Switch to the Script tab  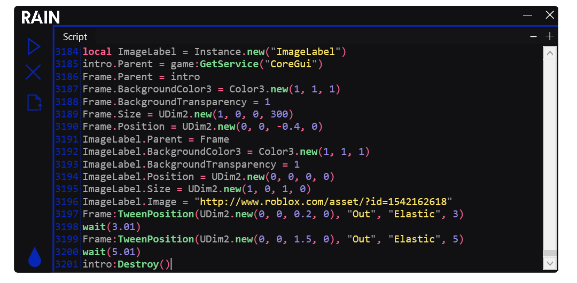pos(75,37)
